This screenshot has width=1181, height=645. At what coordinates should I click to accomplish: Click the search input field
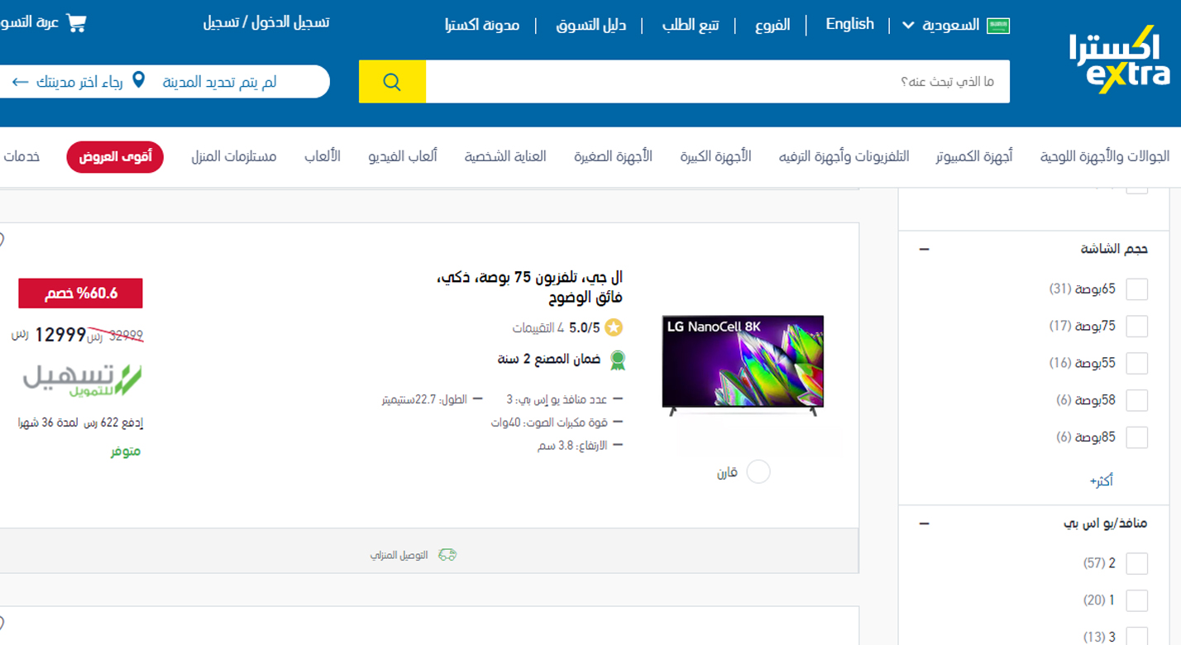[718, 82]
